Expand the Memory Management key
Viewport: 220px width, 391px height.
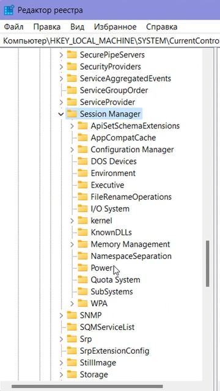[x=72, y=244]
